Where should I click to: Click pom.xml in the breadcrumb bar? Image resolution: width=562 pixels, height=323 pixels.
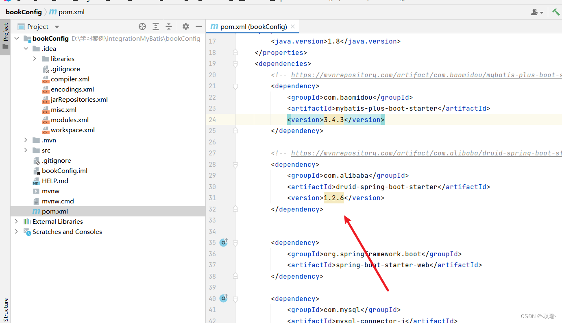pos(67,12)
